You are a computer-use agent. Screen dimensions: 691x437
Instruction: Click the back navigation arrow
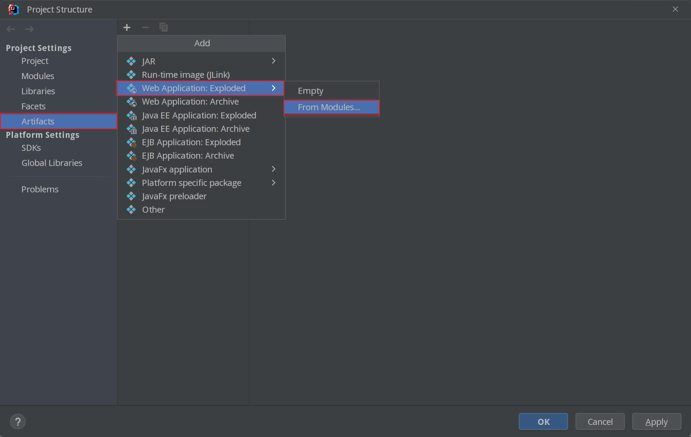coord(11,29)
